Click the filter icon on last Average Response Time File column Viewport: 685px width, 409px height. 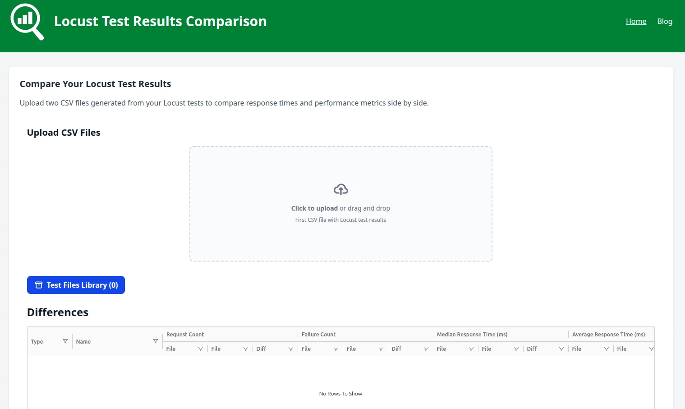[x=652, y=349]
